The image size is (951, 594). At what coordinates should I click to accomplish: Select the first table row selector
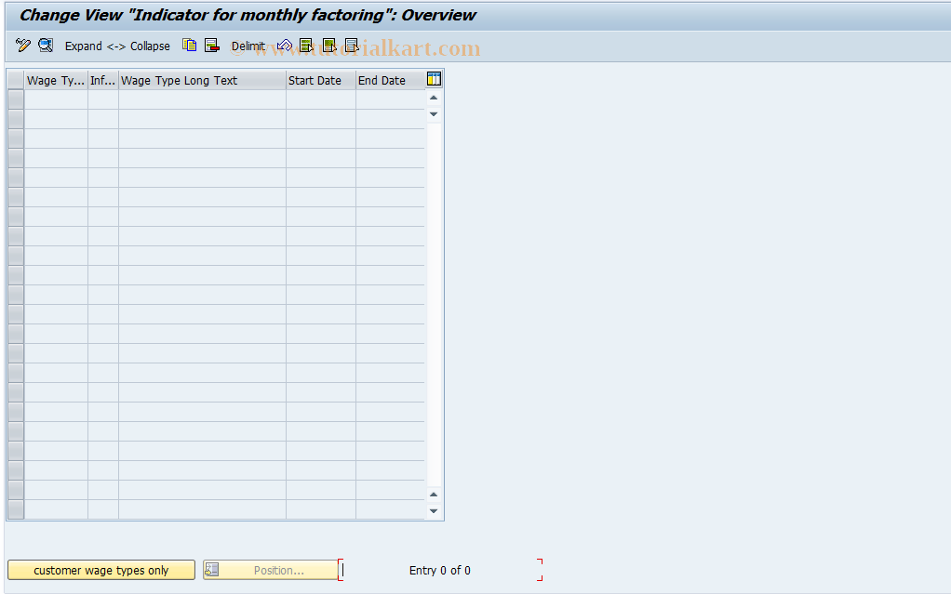tap(16, 100)
